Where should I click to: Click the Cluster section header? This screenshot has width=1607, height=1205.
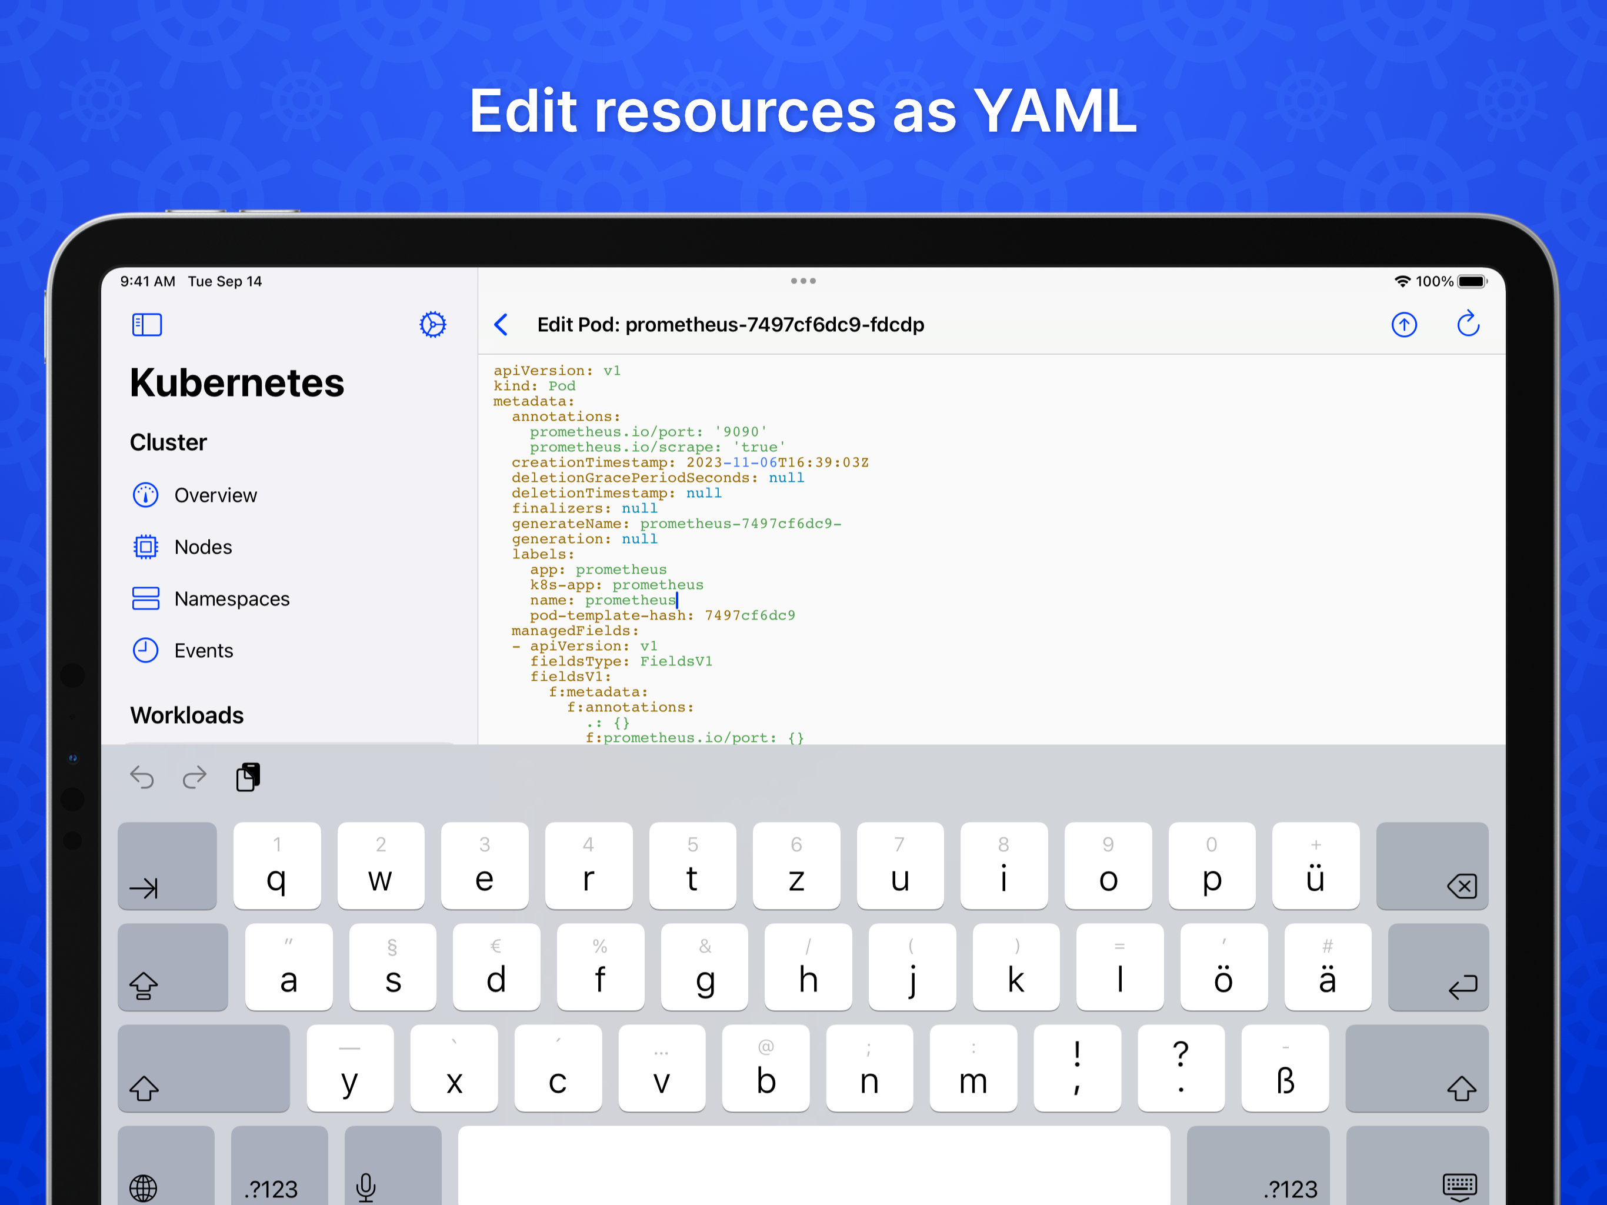168,442
